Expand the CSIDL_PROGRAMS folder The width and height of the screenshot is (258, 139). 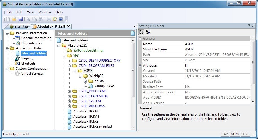click(70, 91)
